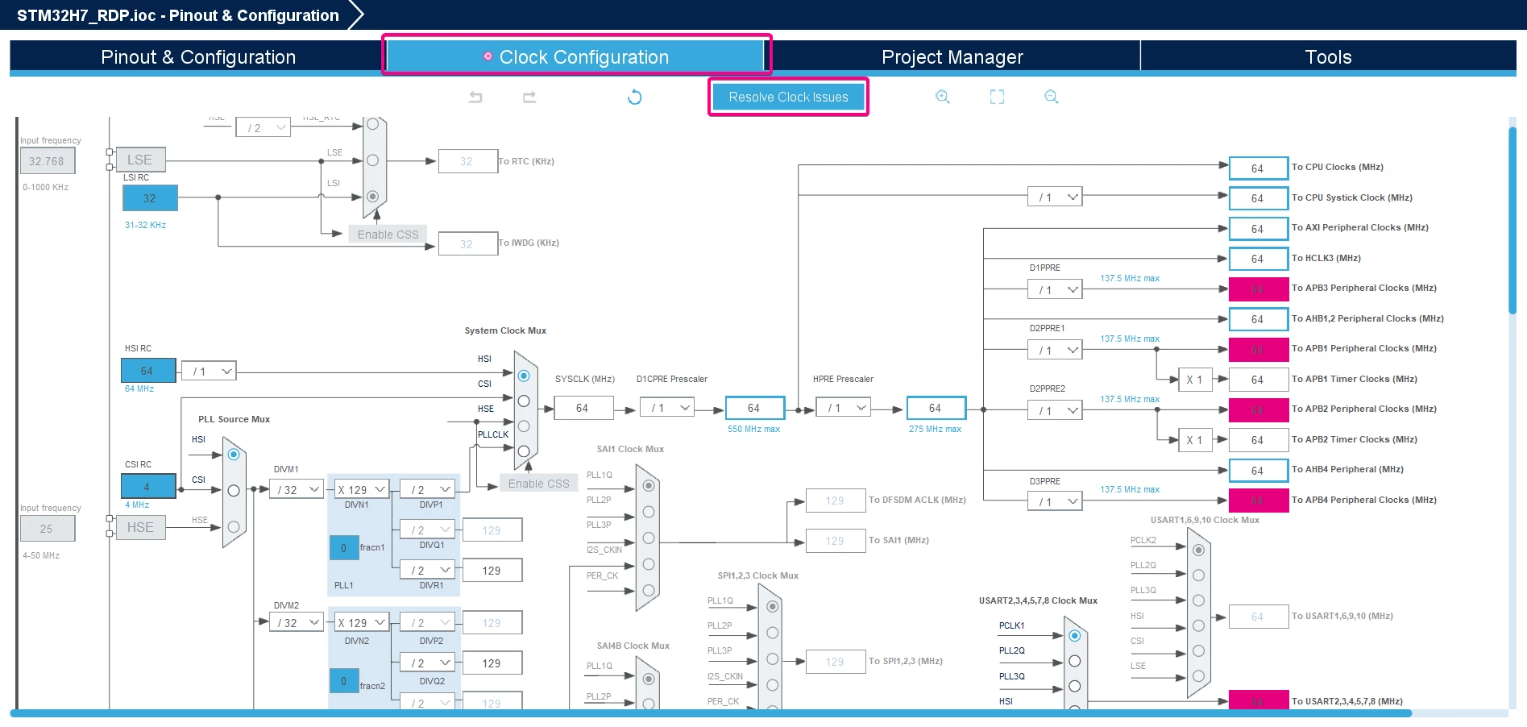This screenshot has height=727, width=1527.
Task: Open the HPRE Prescaler dropdown
Action: [x=844, y=408]
